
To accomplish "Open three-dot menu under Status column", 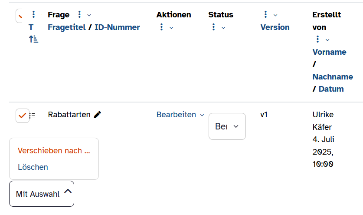I will 213,27.
